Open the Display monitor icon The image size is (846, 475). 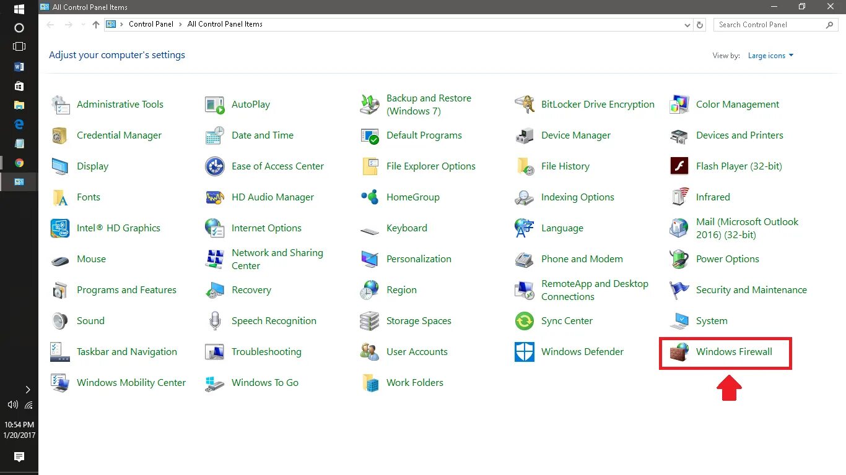(60, 166)
